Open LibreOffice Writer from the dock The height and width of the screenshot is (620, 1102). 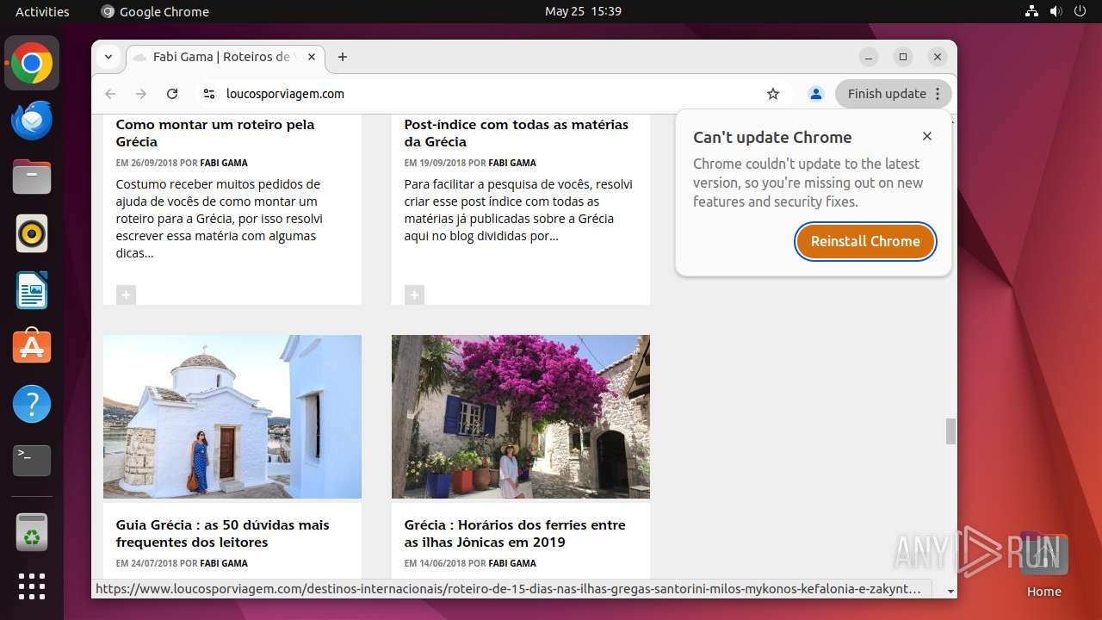(x=32, y=290)
